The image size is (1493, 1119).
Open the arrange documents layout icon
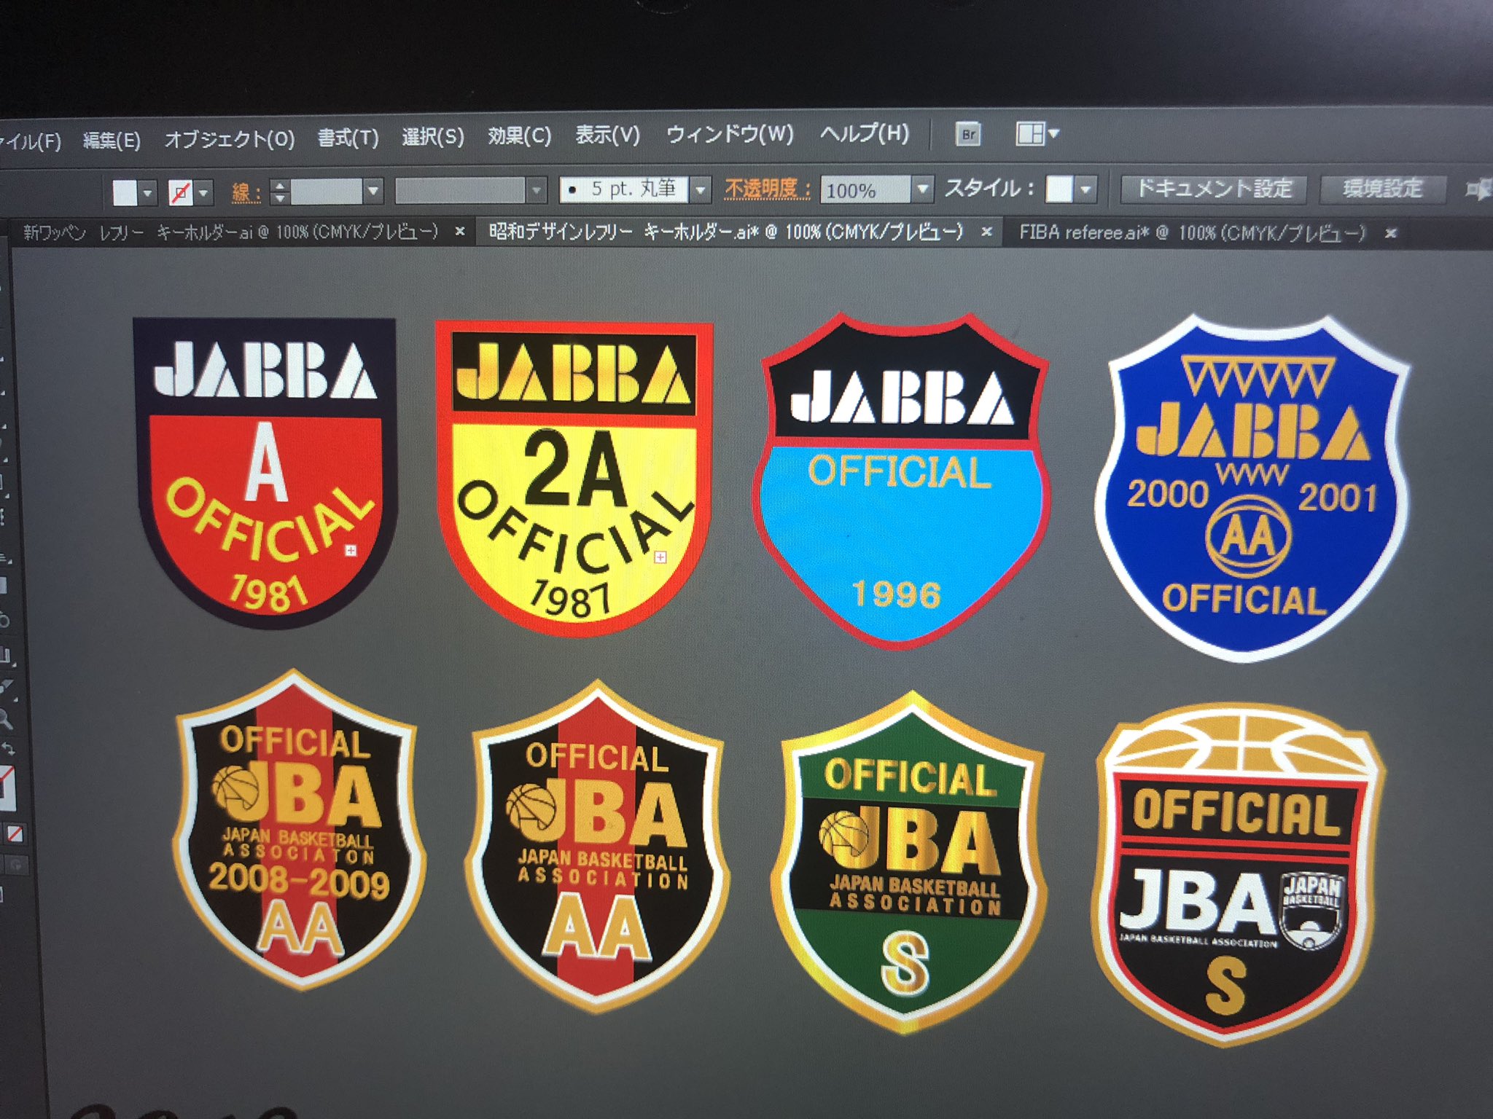click(x=1030, y=134)
